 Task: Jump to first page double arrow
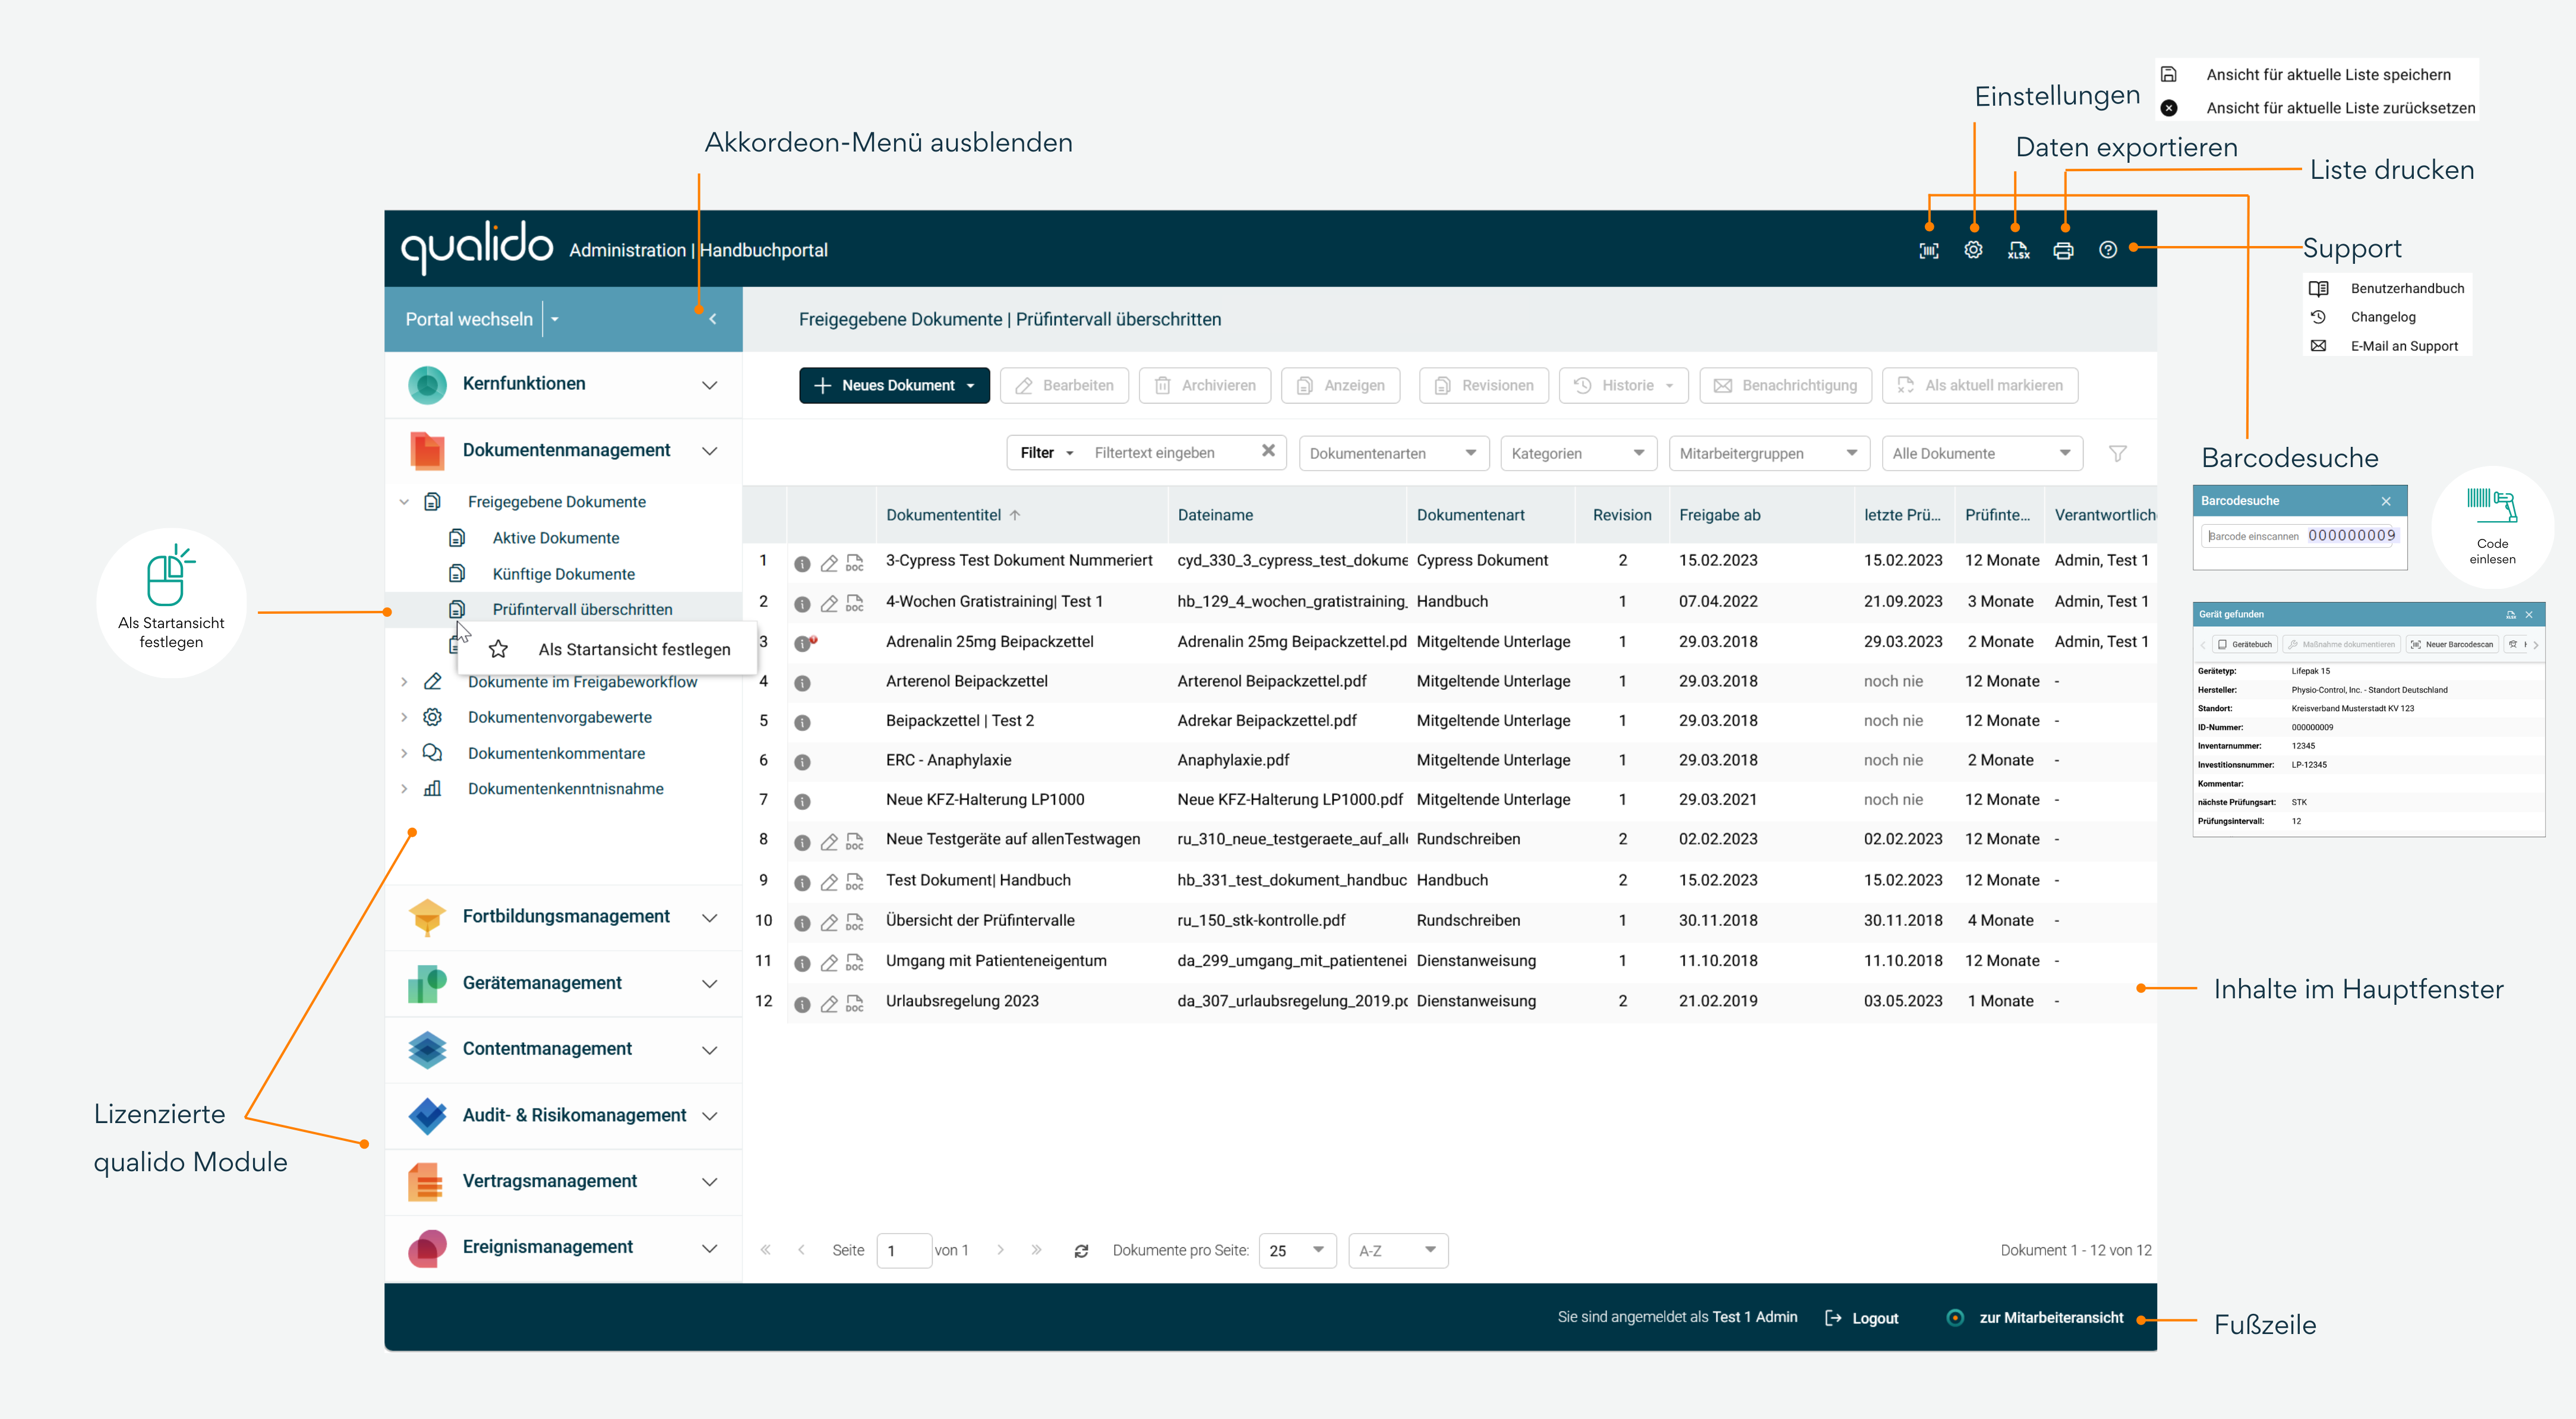[765, 1250]
